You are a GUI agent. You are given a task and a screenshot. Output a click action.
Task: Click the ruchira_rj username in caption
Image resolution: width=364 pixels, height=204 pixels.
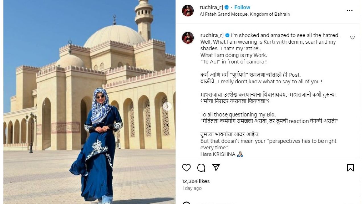(211, 35)
